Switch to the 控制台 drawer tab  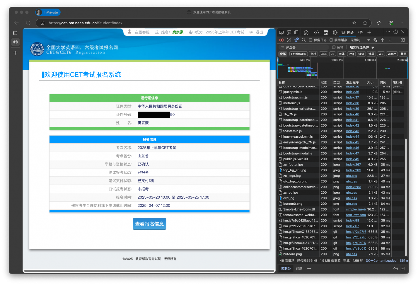click(x=286, y=269)
